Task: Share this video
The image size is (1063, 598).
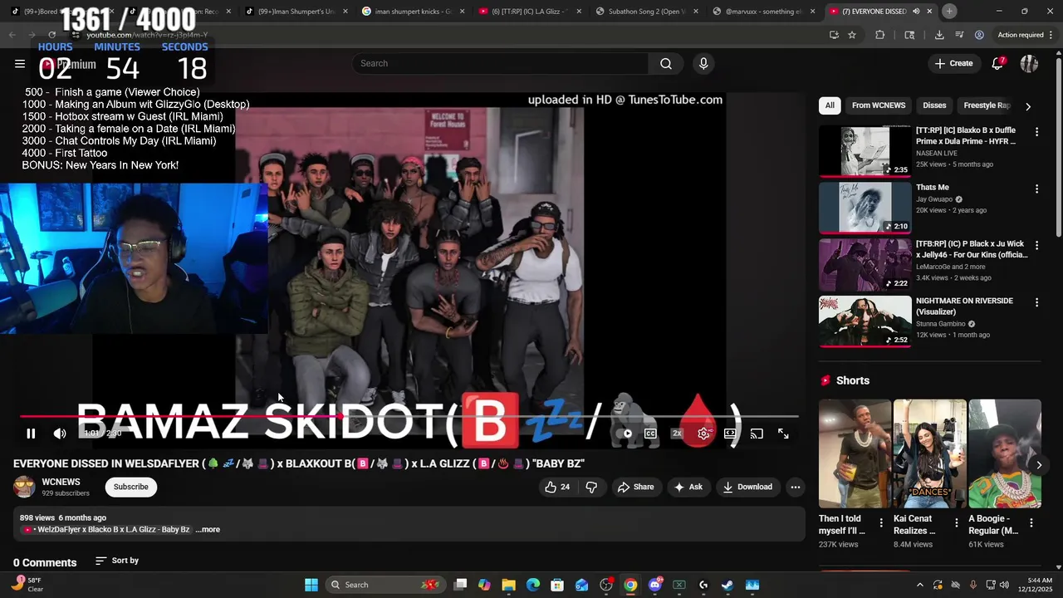Action: click(635, 487)
